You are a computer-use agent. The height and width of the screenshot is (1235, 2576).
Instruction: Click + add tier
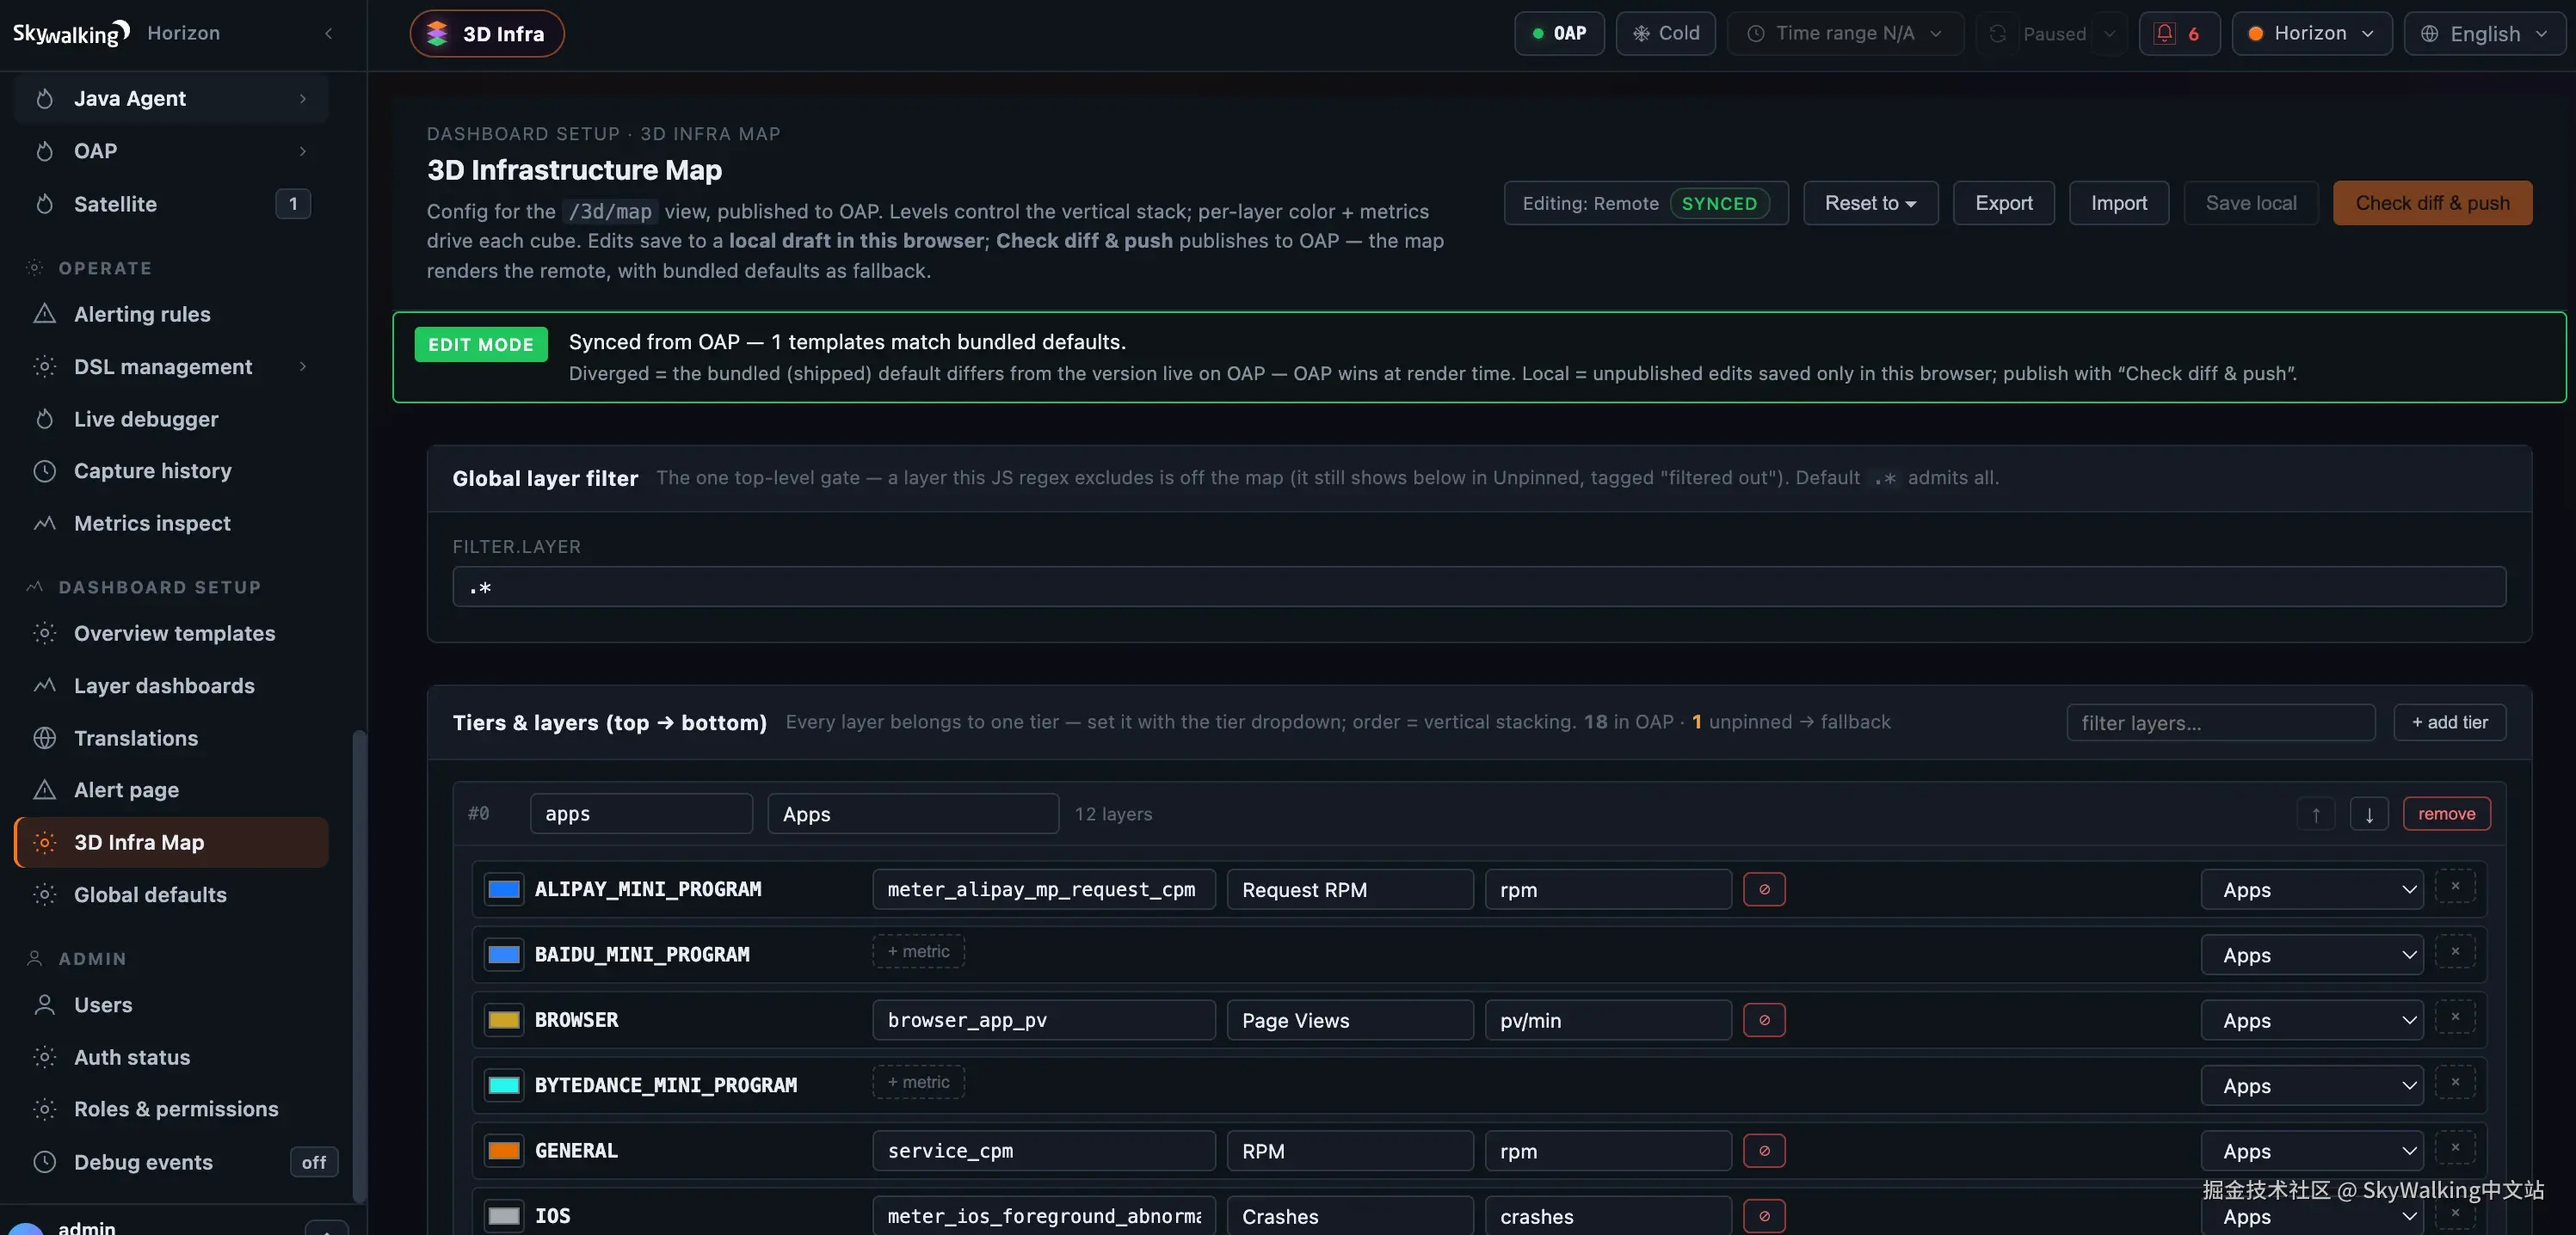(2449, 722)
